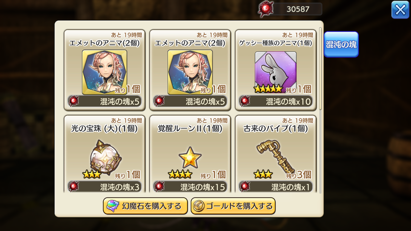Purchase awakening rune for 混沌の塊x15
The image size is (411, 231).
(x=190, y=187)
